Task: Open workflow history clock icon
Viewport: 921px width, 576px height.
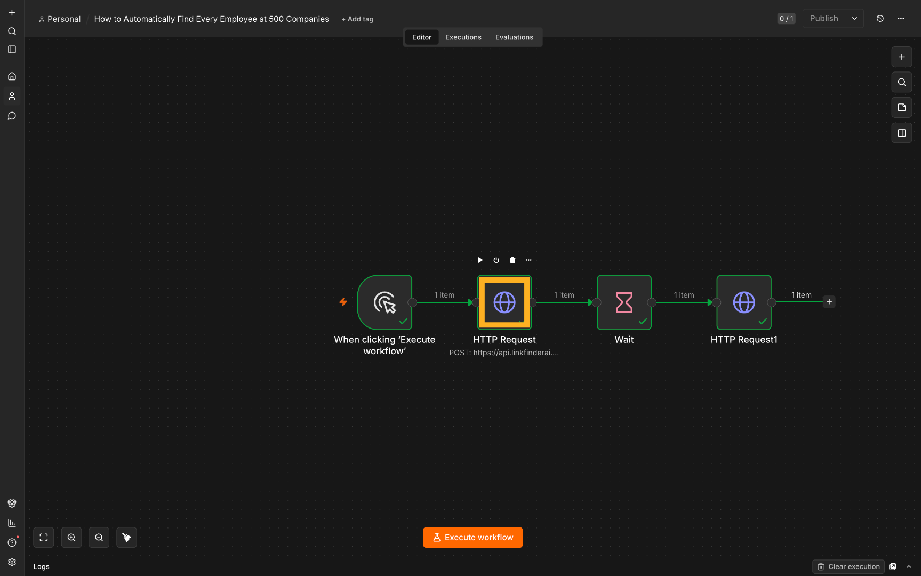Action: point(880,19)
